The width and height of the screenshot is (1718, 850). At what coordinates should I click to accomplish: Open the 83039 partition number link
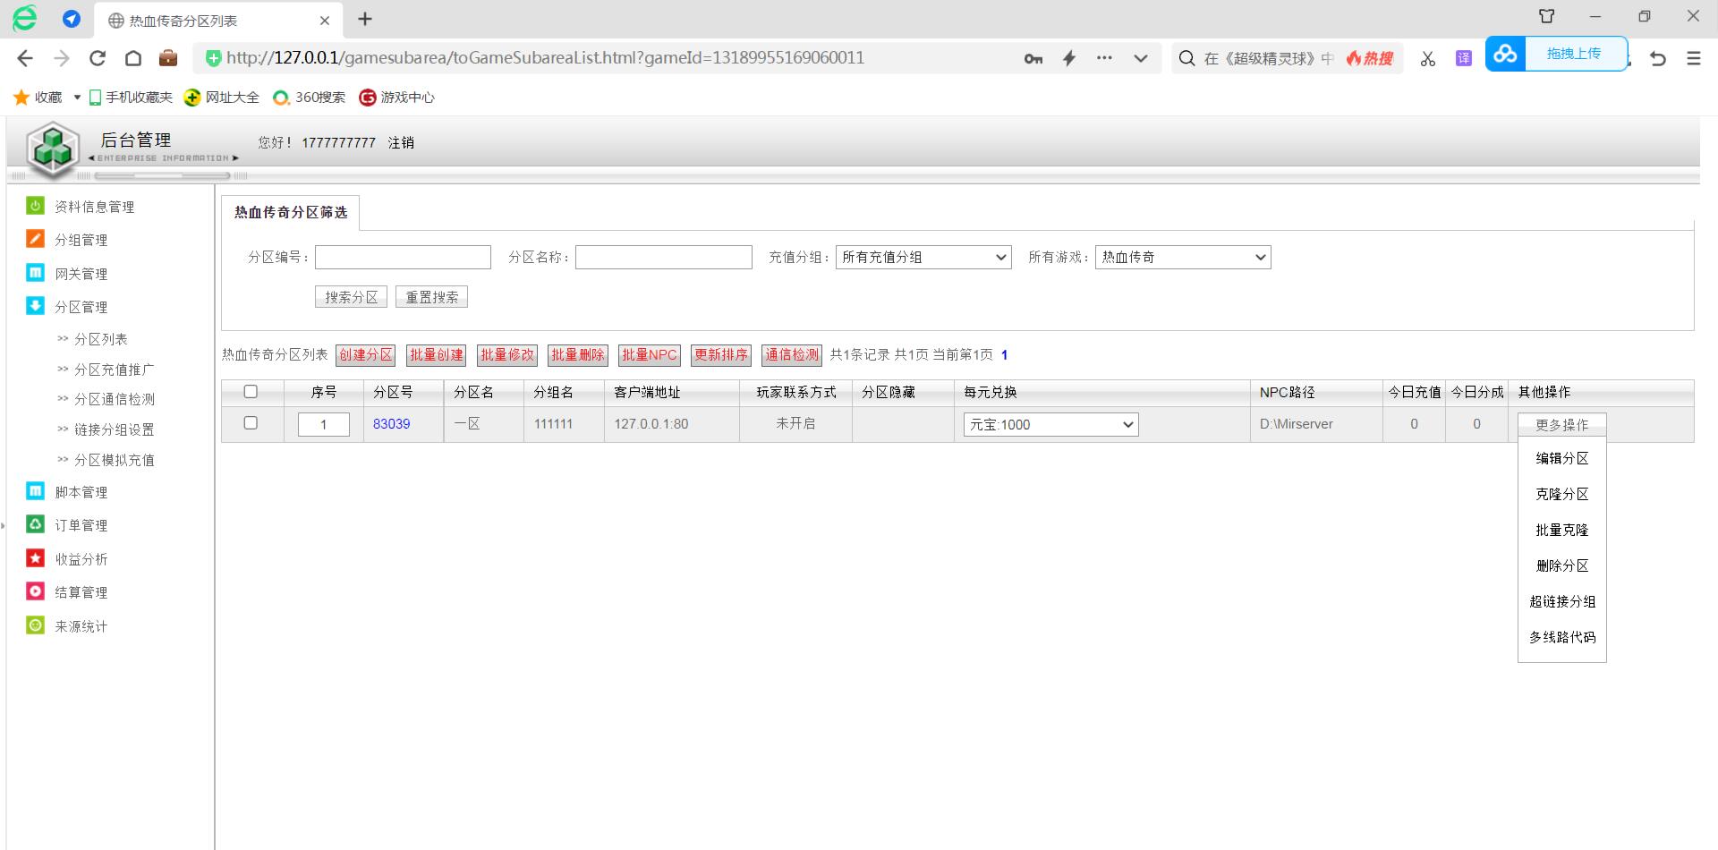(391, 424)
